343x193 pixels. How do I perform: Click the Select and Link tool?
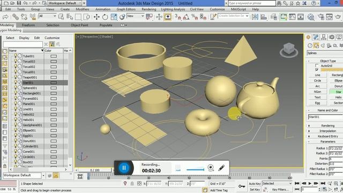[x=16, y=17]
